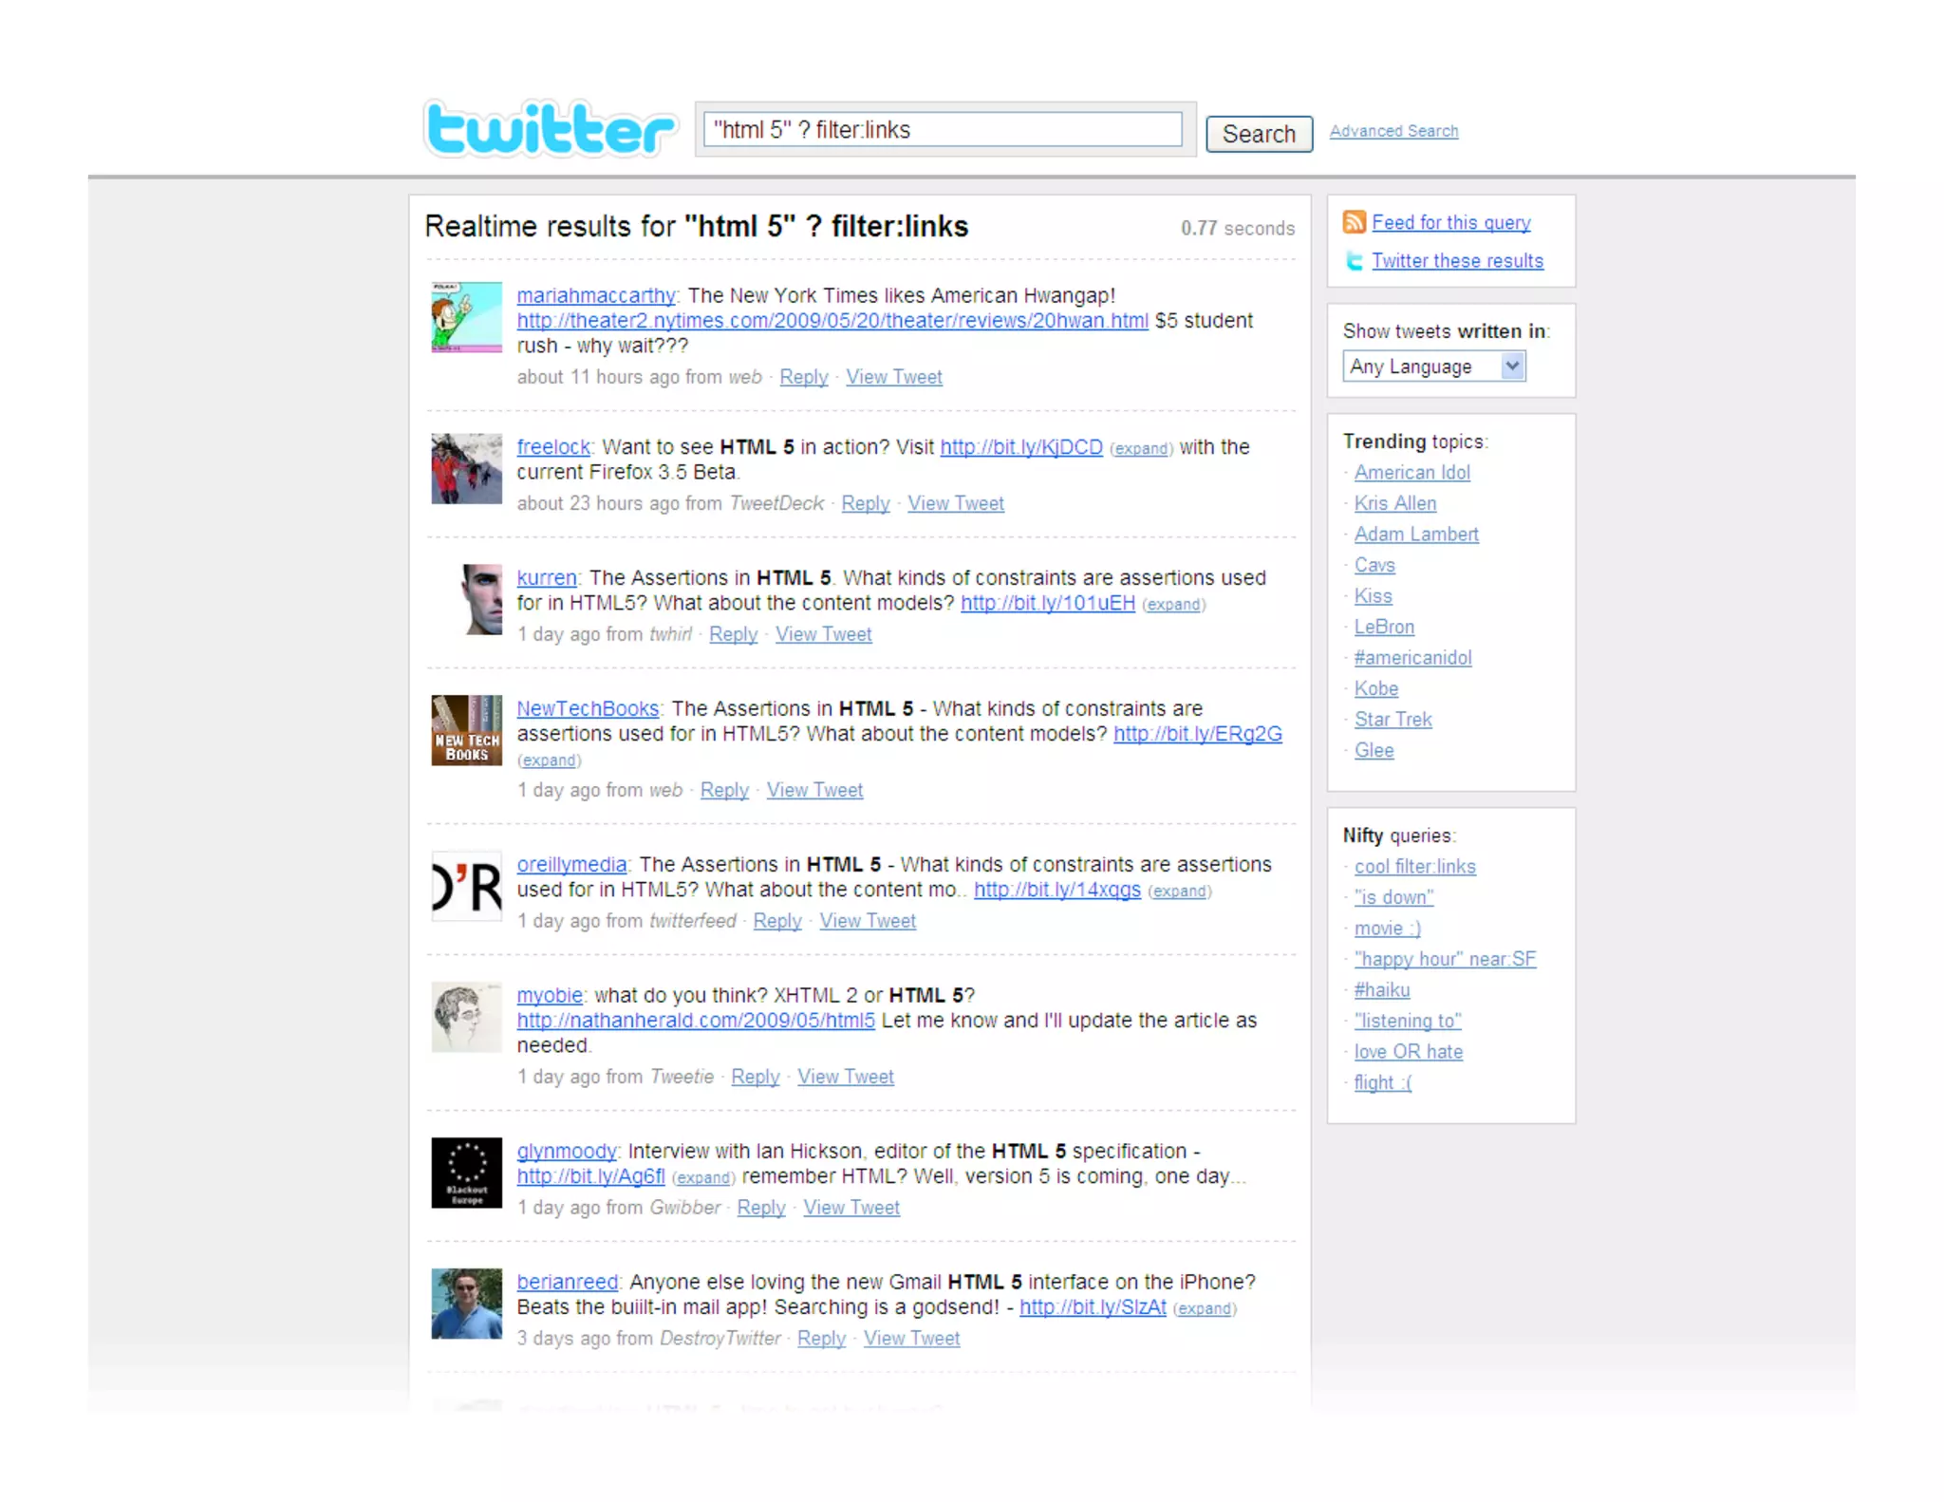Open Feed for this query link
Viewport: 1944px width, 1502px height.
point(1450,222)
